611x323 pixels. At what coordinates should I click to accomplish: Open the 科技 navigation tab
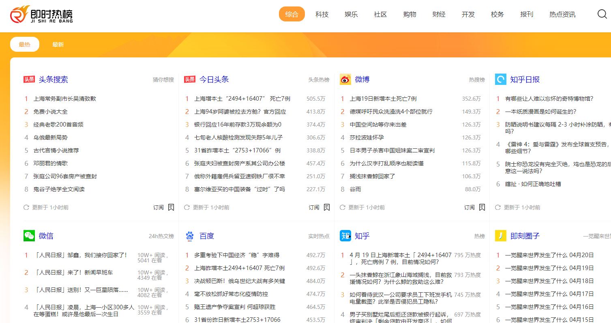point(322,14)
